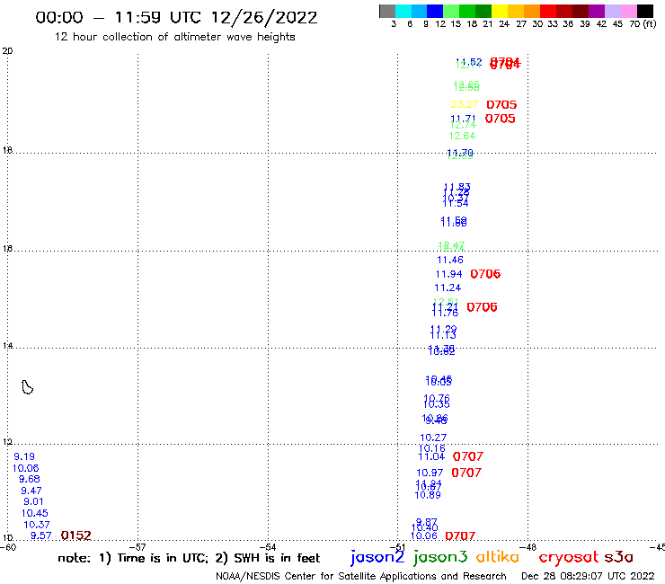
Task: Pick the light green 12–15 ft swatch
Action: point(451,11)
